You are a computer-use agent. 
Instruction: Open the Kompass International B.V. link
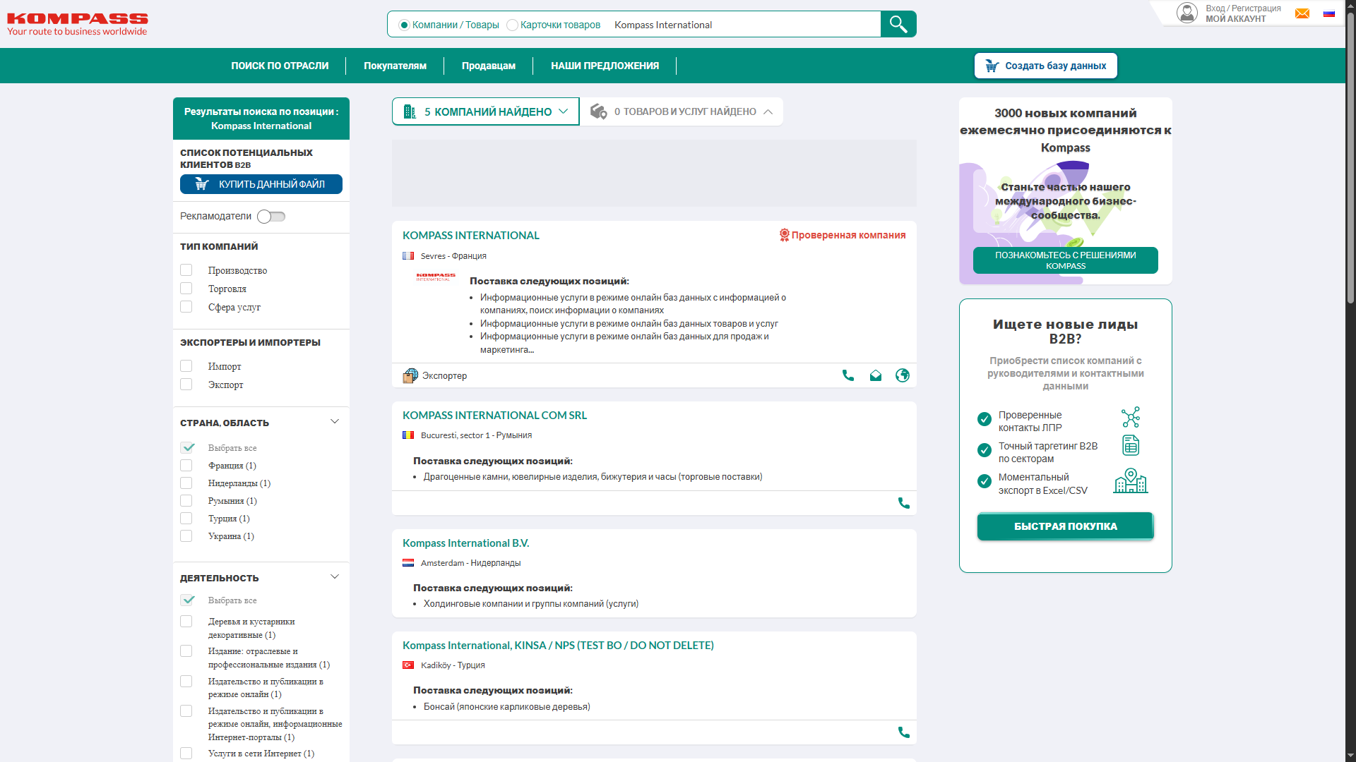[466, 543]
